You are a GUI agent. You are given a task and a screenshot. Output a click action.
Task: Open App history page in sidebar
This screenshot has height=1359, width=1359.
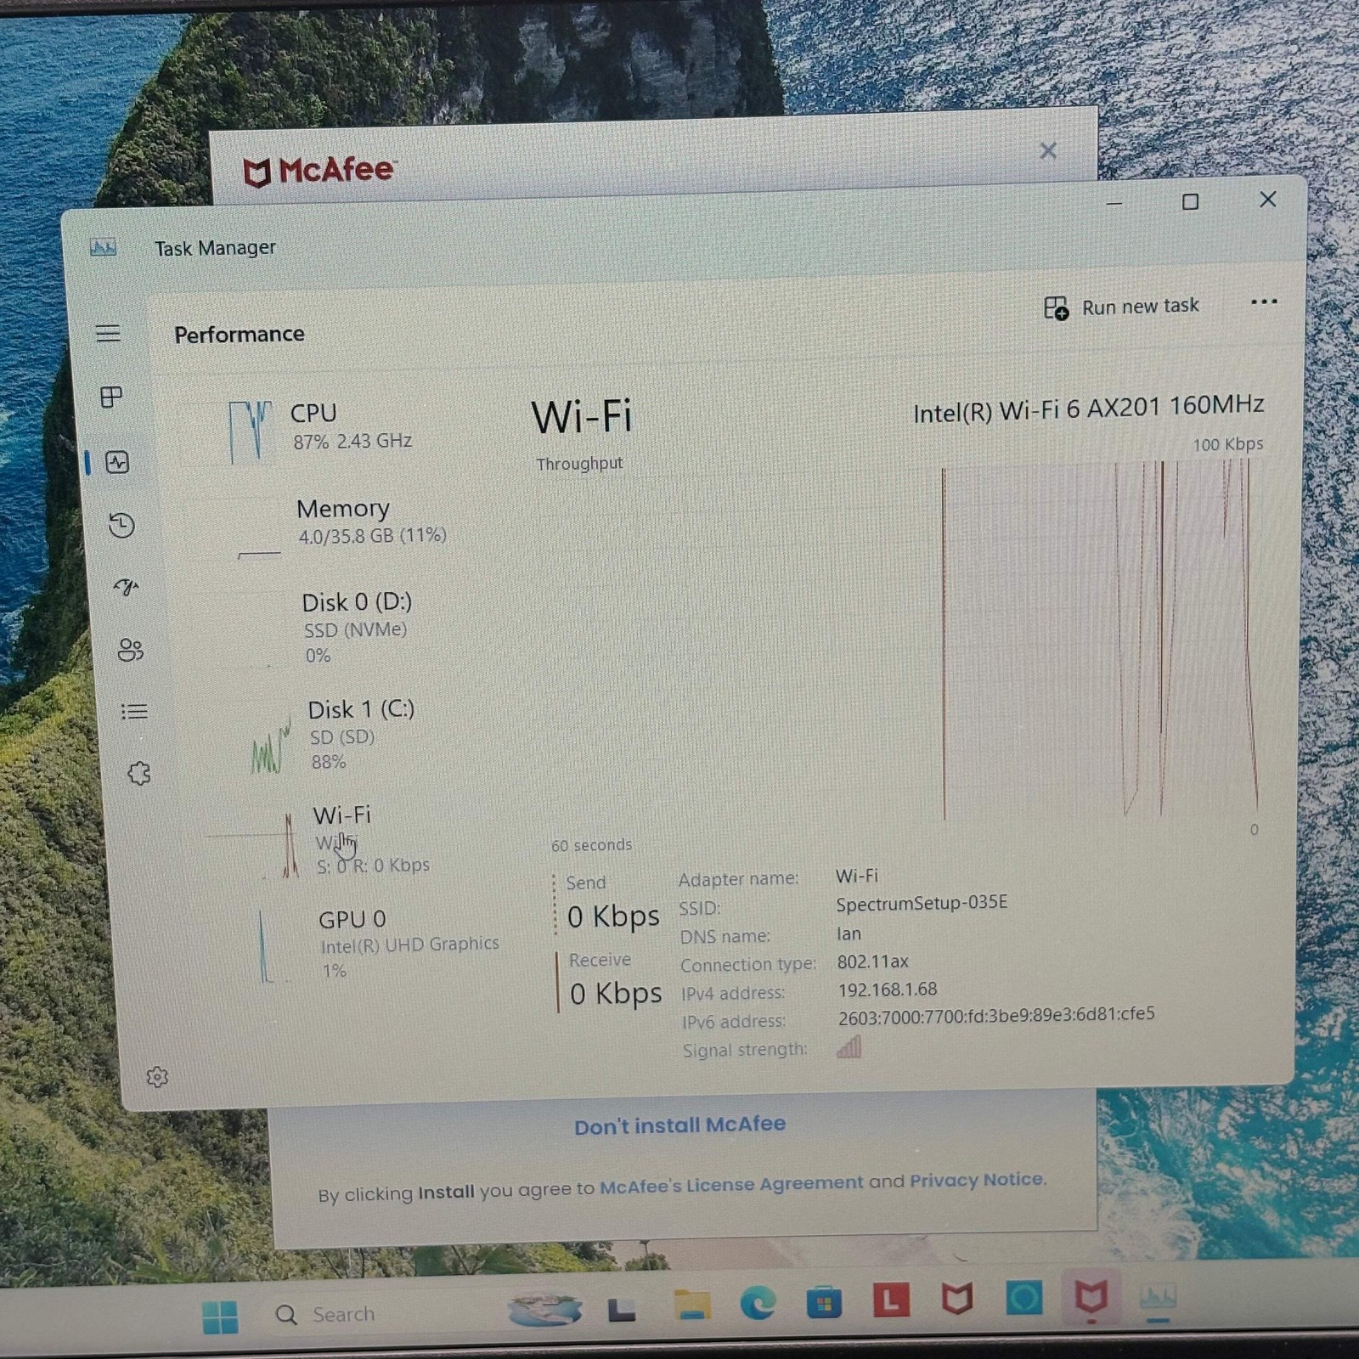click(121, 525)
